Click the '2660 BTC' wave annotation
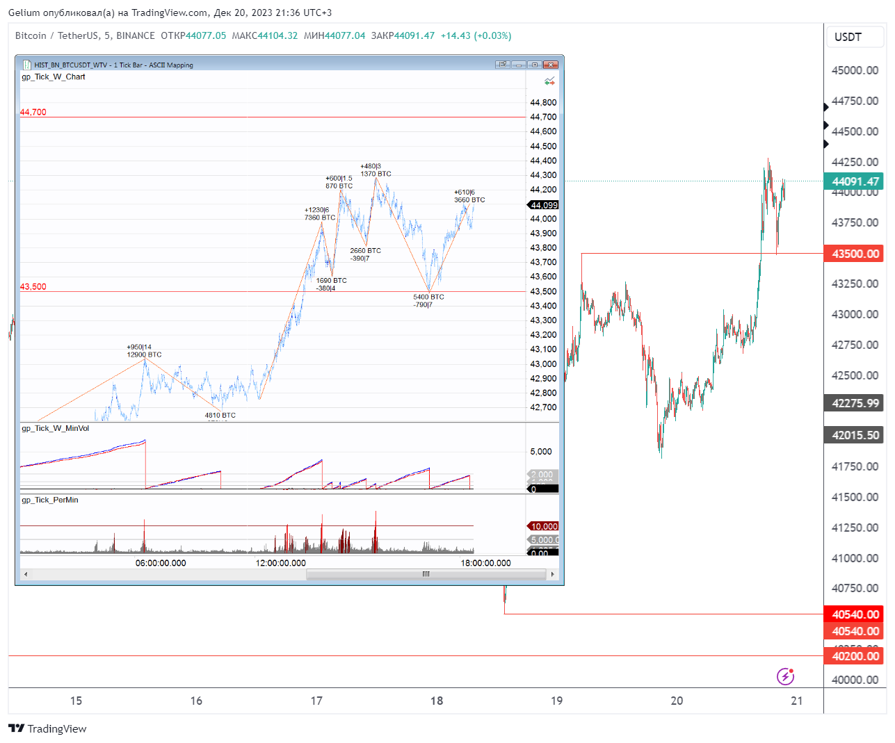Screen dimensions: 895x743 pos(365,250)
